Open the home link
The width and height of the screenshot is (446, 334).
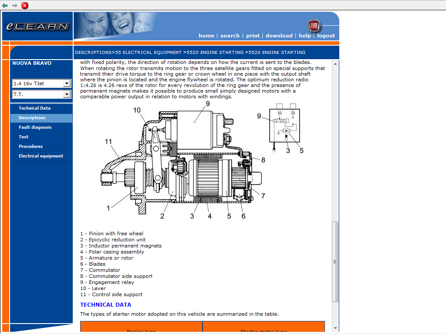pyautogui.click(x=206, y=36)
